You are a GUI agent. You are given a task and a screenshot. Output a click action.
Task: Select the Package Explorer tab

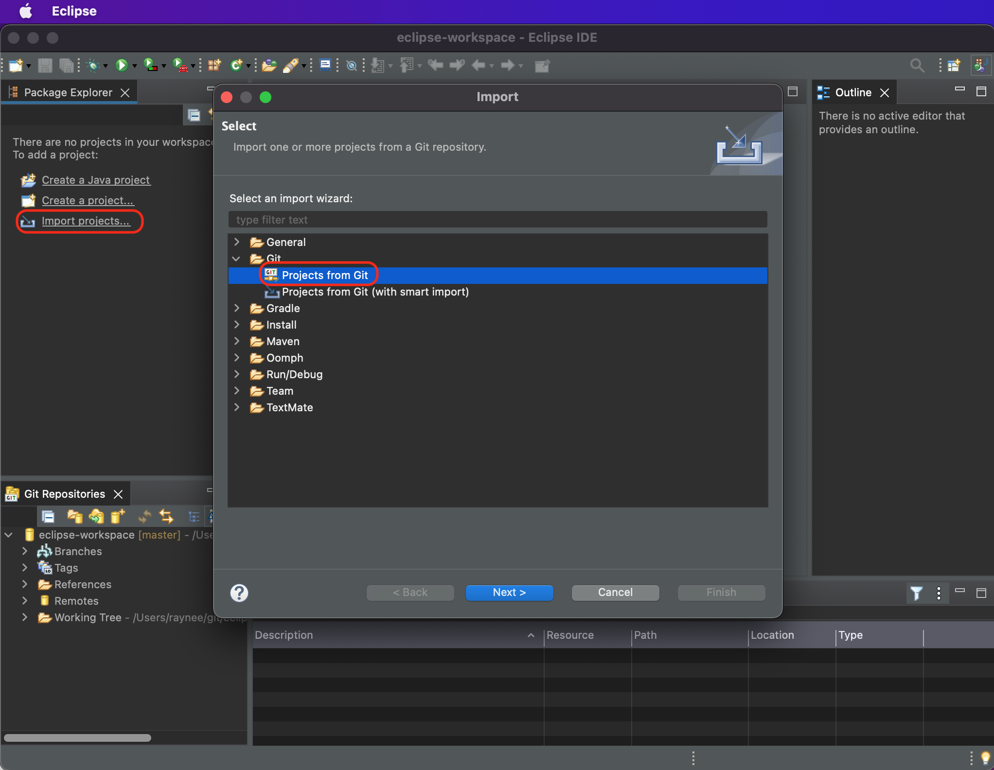[x=68, y=92]
